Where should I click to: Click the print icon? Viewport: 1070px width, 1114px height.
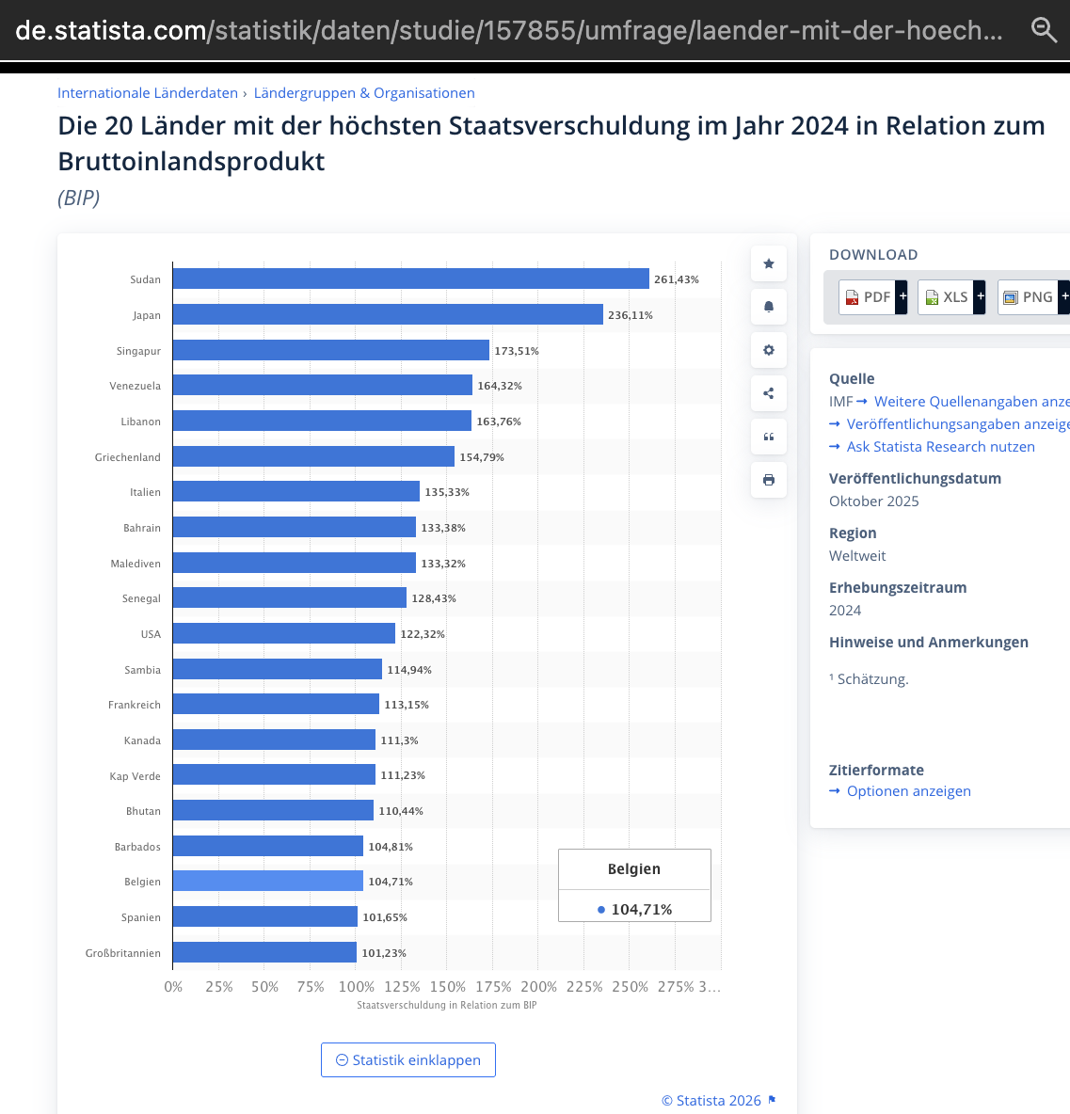pyautogui.click(x=768, y=480)
